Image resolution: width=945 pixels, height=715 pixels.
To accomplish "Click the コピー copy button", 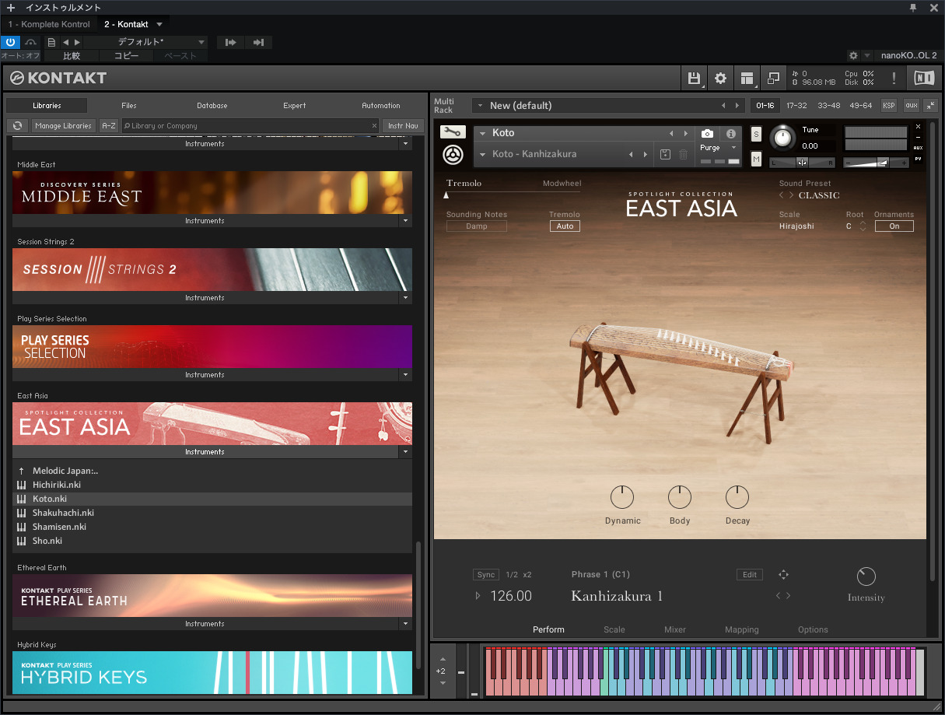I will [127, 56].
